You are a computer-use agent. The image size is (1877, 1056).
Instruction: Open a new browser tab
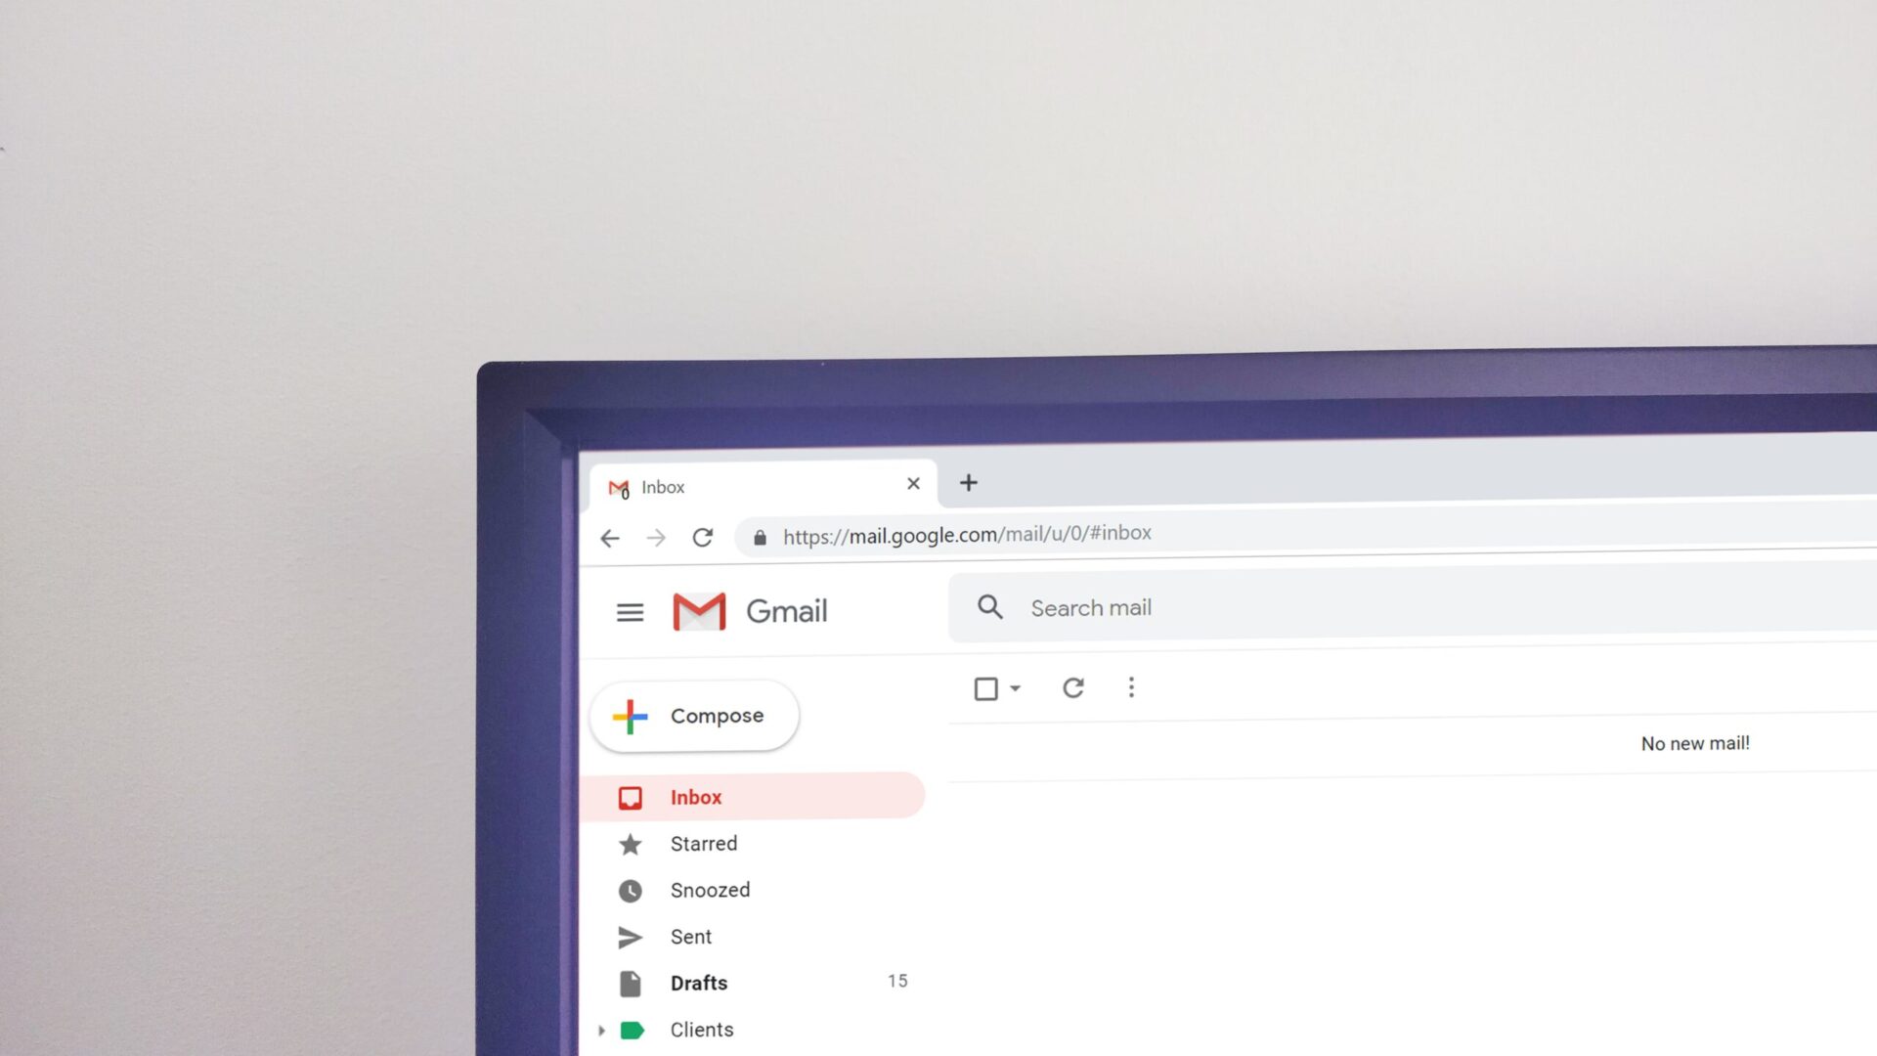click(x=968, y=484)
